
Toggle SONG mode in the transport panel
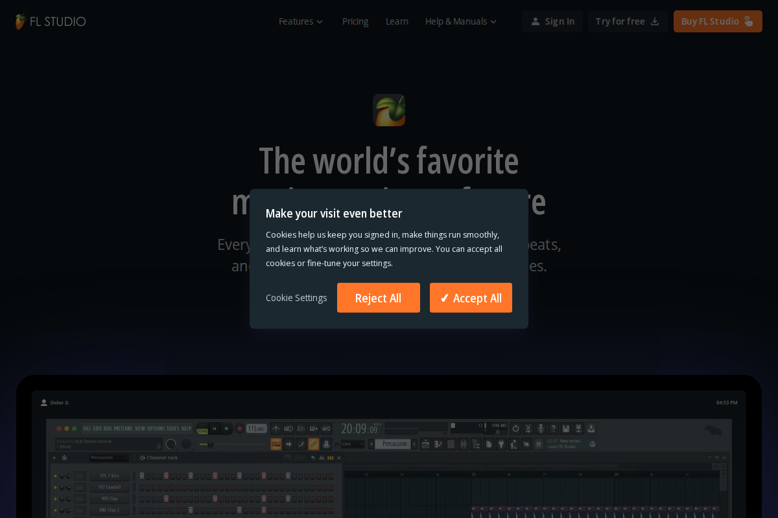203,431
